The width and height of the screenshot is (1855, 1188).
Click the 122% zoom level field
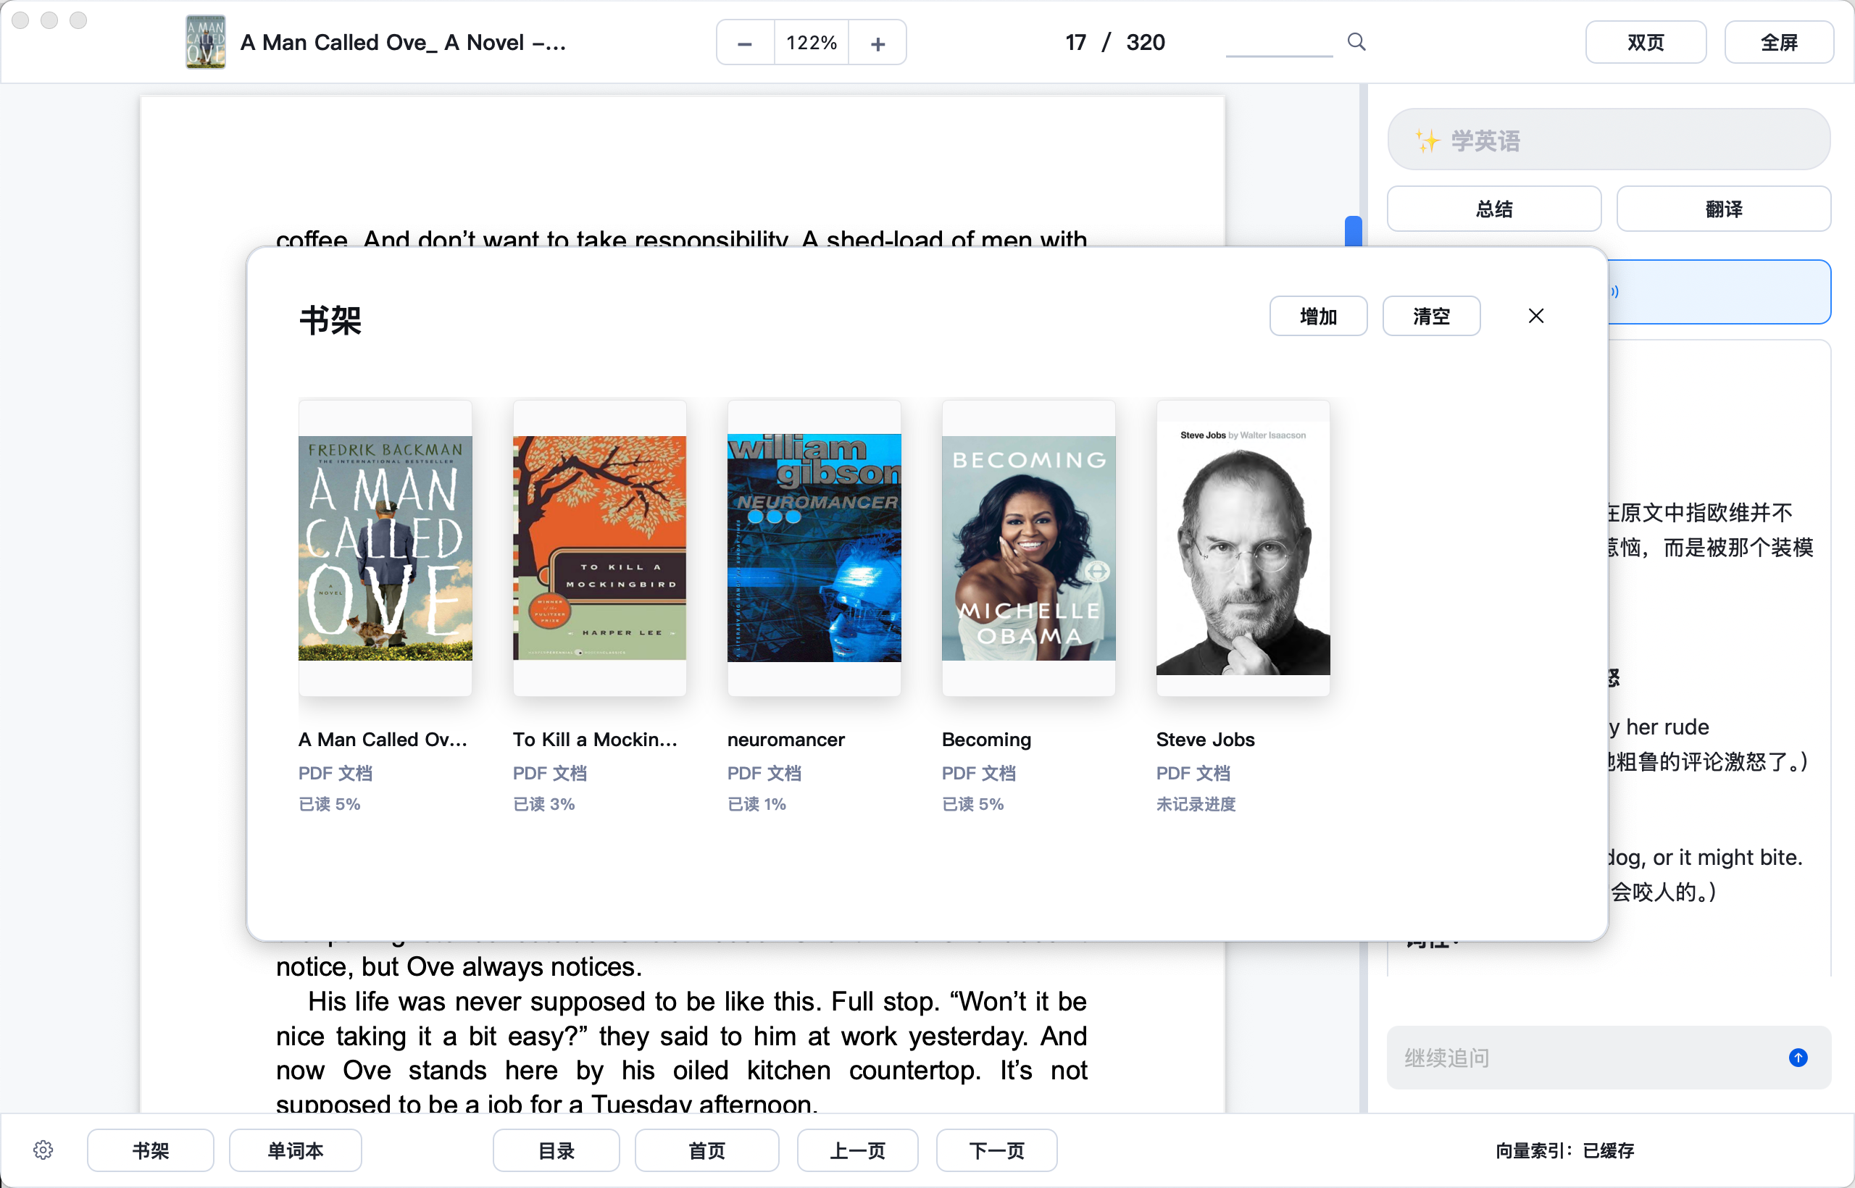pos(811,43)
